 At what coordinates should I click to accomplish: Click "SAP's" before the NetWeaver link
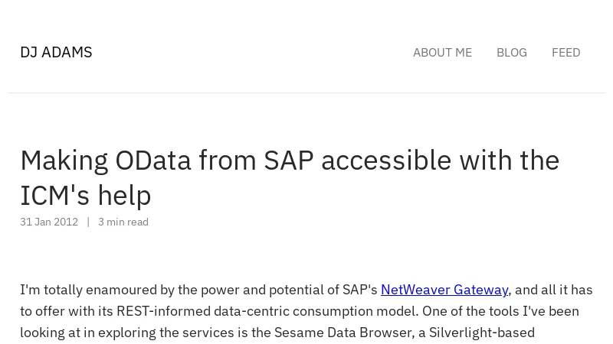pyautogui.click(x=359, y=290)
